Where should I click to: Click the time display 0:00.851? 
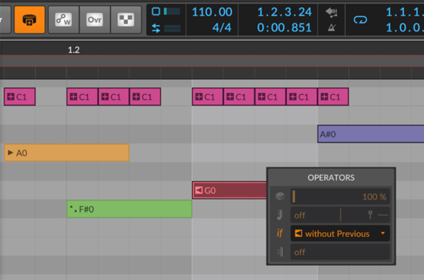285,28
